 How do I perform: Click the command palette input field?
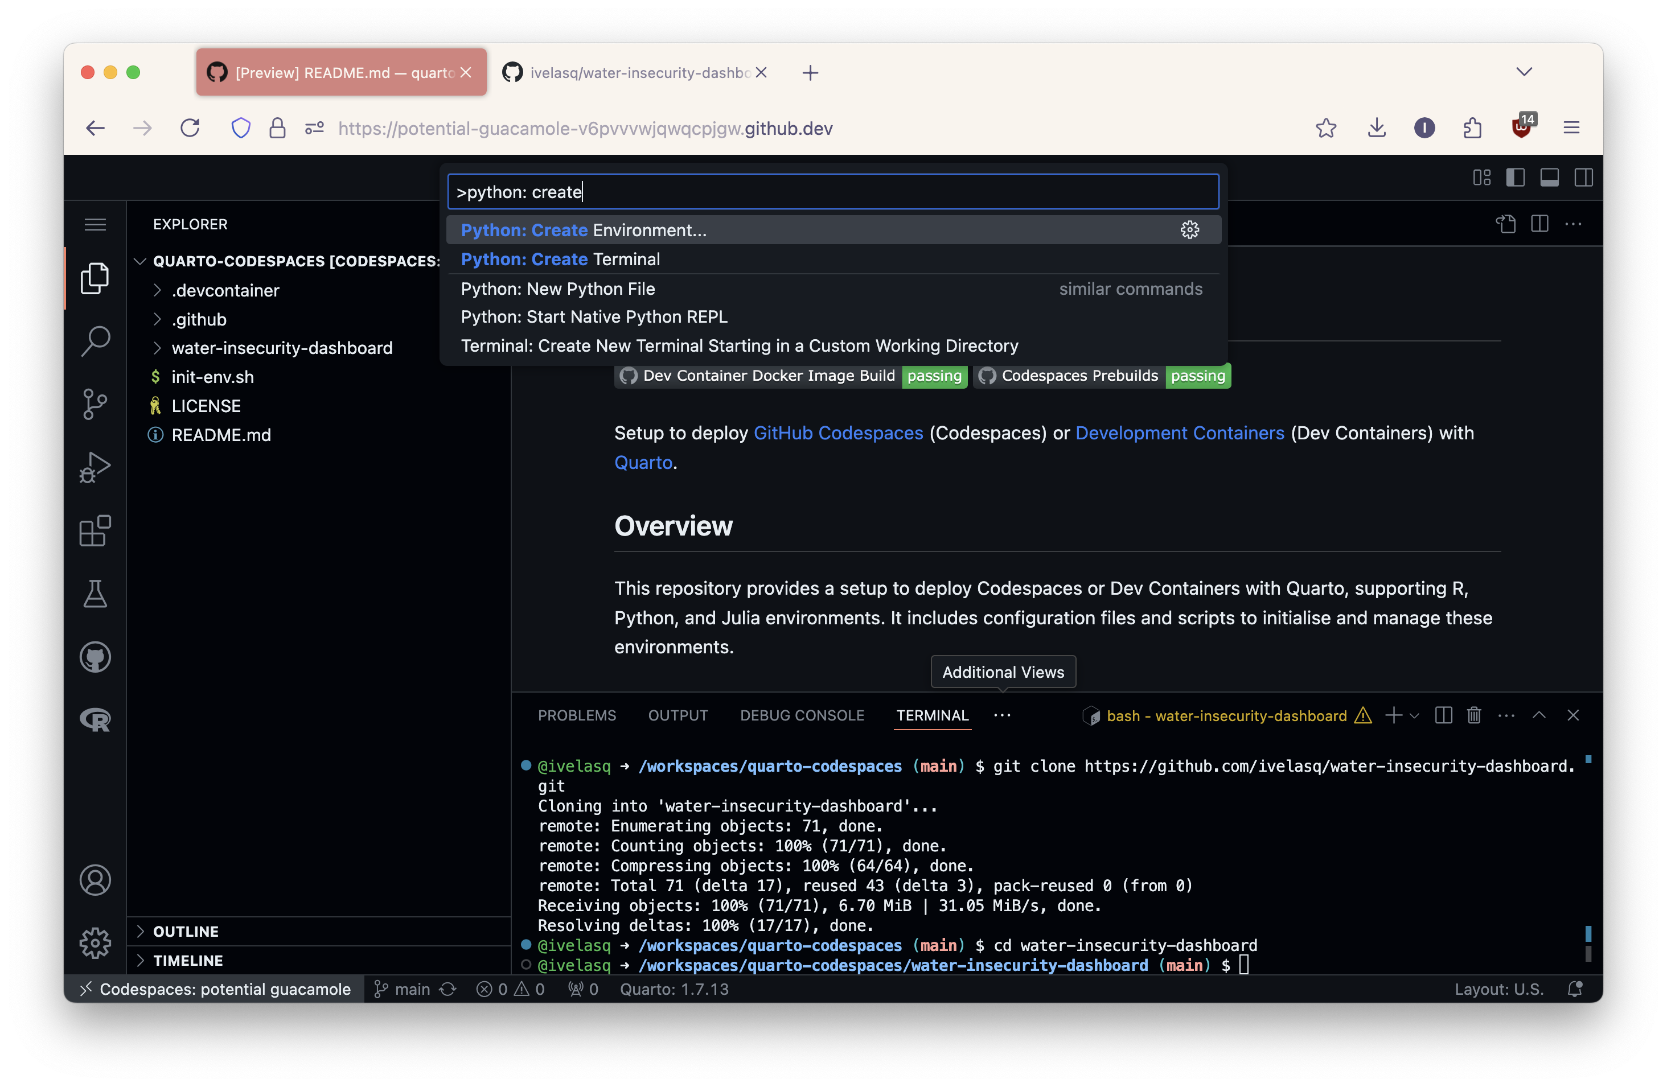point(832,192)
